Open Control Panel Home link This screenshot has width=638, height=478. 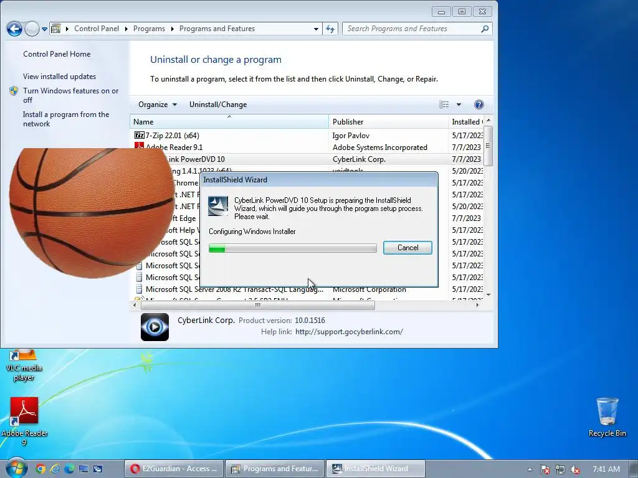[x=57, y=54]
